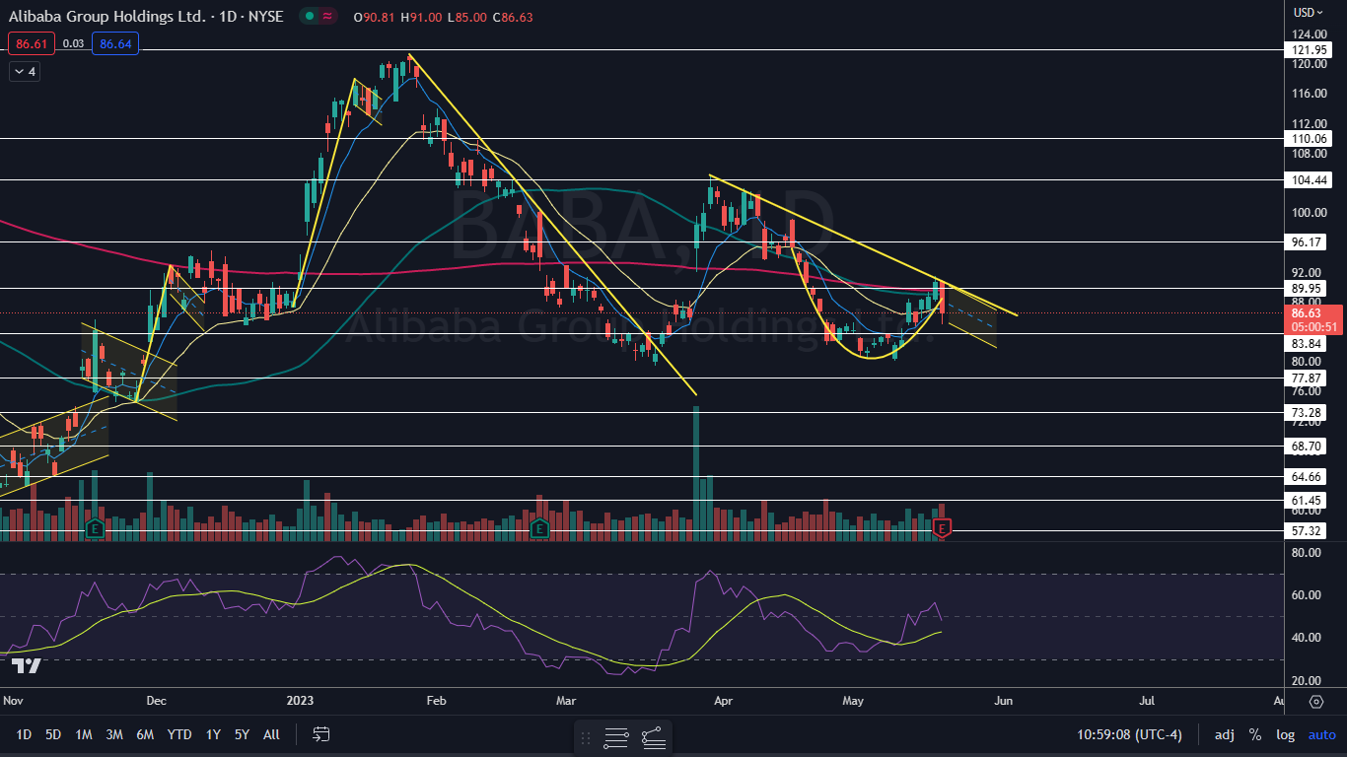
Task: Select the 3M date range tab
Action: click(x=114, y=734)
